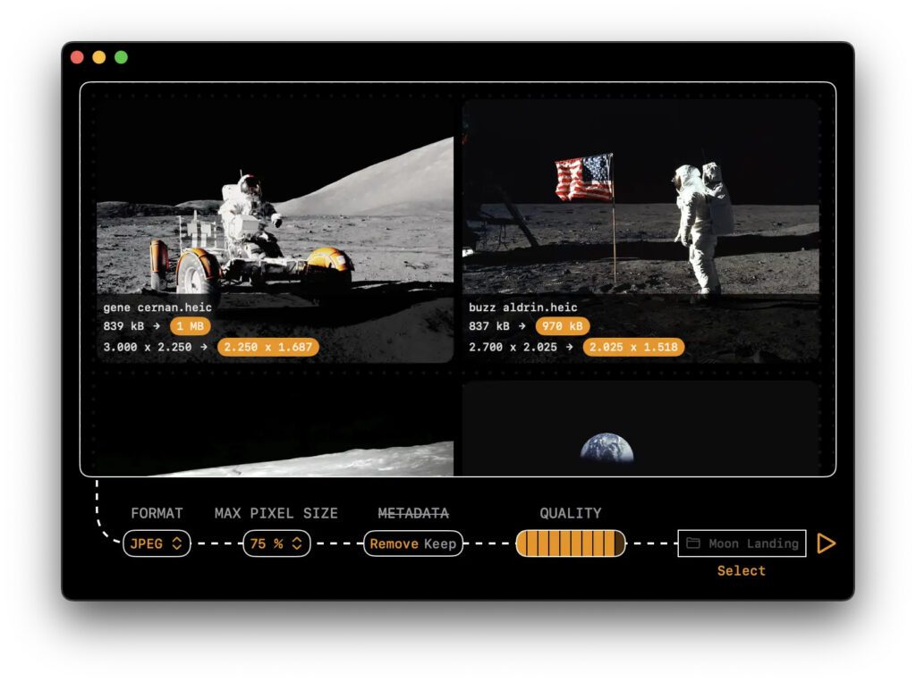Click the Select link under destination folder
The width and height of the screenshot is (916, 682).
pos(741,570)
